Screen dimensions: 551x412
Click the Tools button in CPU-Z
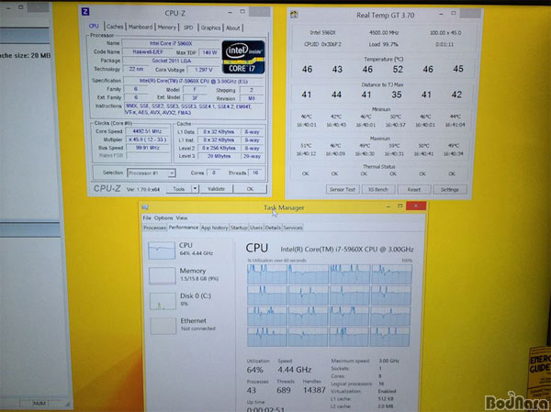point(178,189)
